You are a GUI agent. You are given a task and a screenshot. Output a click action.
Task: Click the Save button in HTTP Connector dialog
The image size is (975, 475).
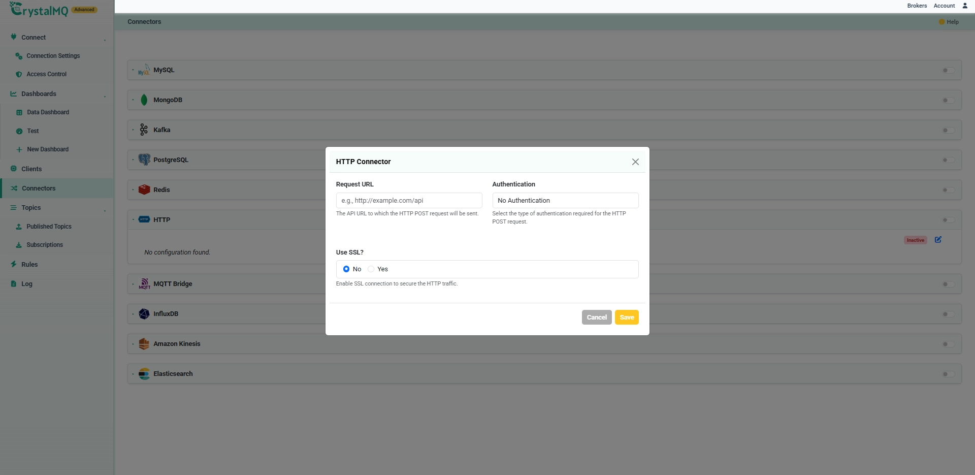pos(627,317)
